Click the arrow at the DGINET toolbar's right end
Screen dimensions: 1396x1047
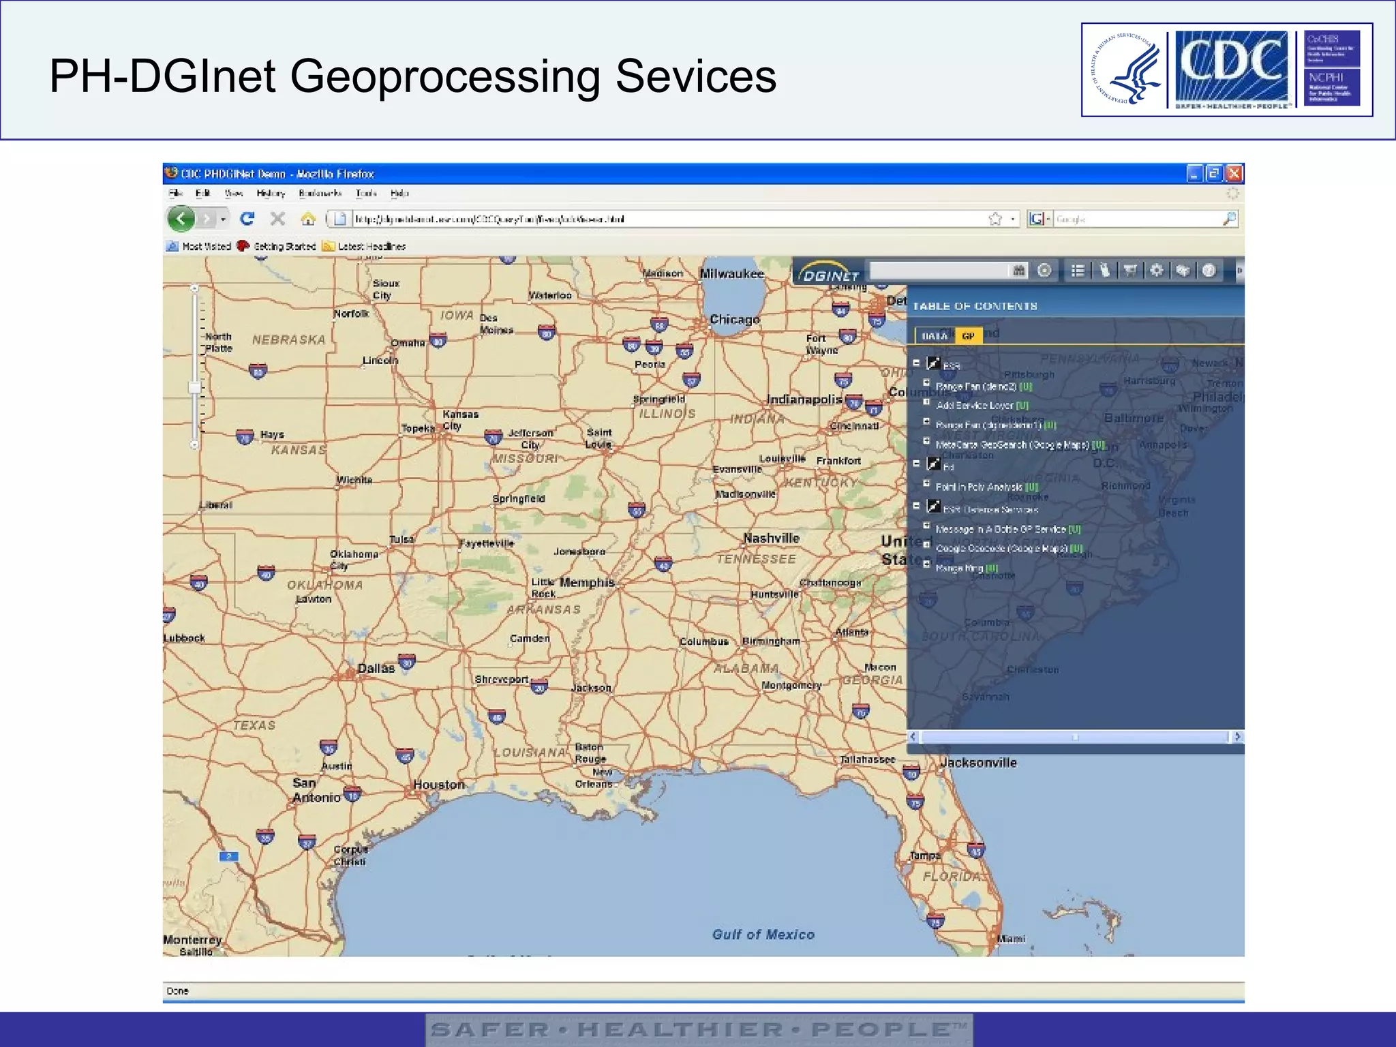1239,271
